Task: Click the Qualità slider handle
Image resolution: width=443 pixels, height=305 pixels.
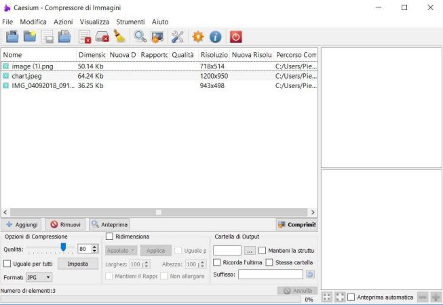Action: pyautogui.click(x=63, y=247)
